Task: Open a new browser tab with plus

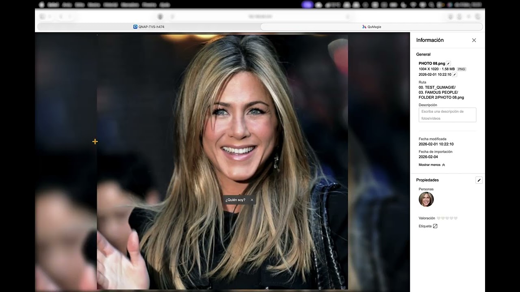Action: pyautogui.click(x=468, y=17)
